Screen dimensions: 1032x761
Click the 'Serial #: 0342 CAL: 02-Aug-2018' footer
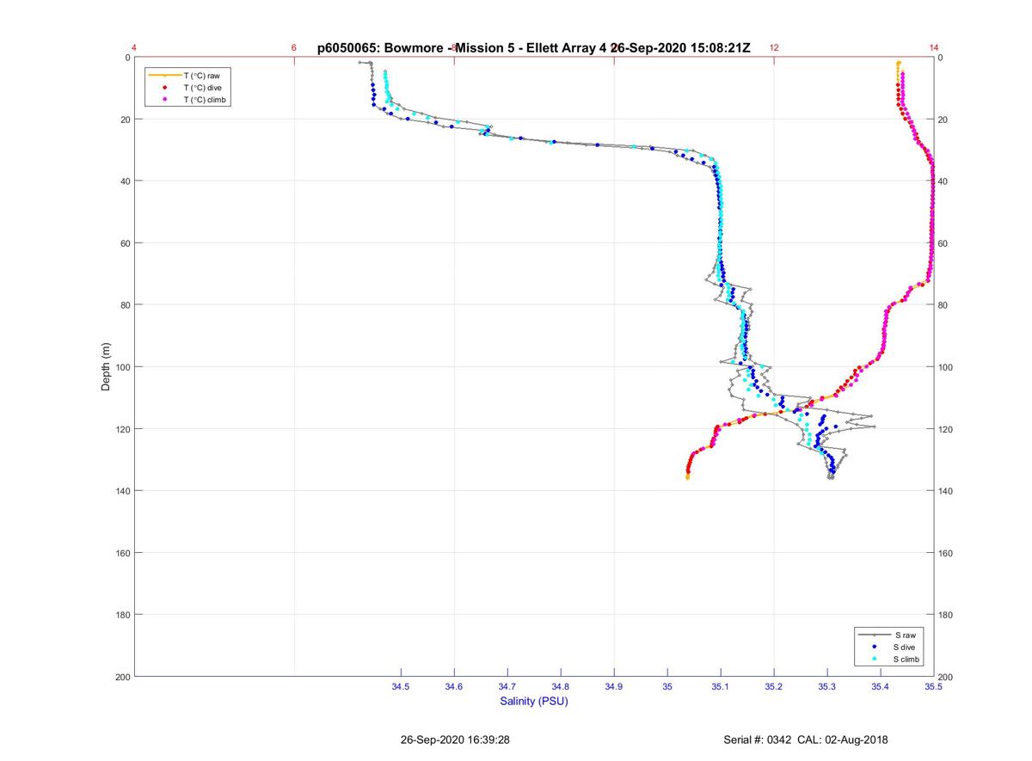click(806, 740)
